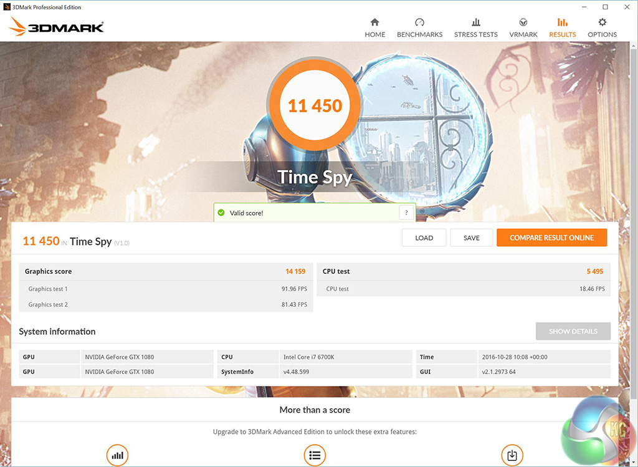The width and height of the screenshot is (638, 467).
Task: Click the SHOW DETAILS button
Action: click(x=573, y=331)
